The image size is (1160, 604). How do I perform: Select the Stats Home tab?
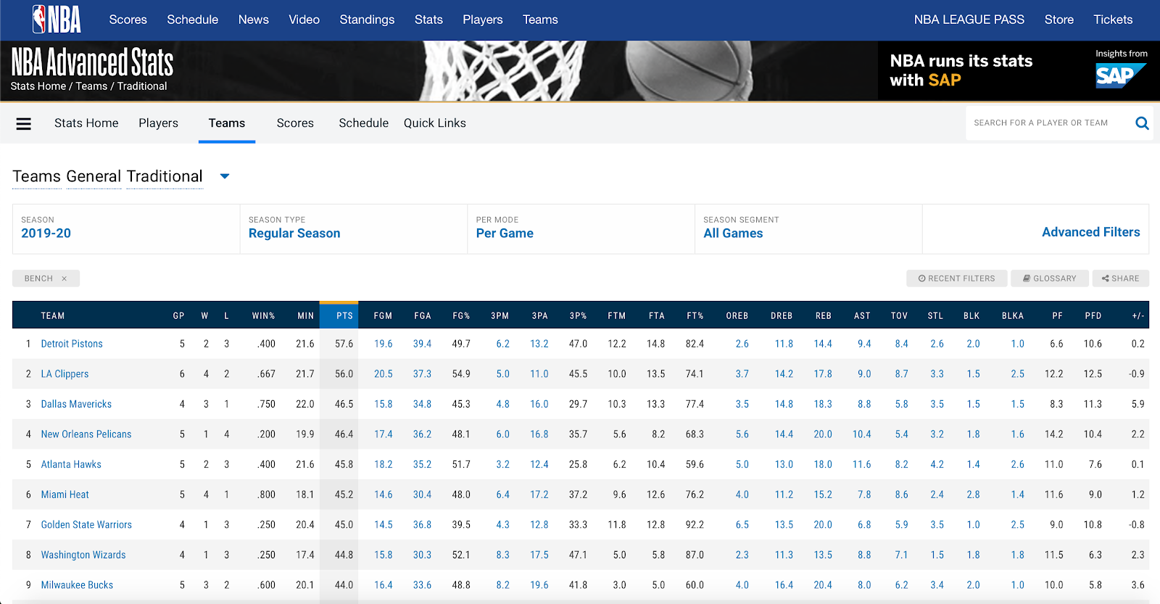coord(86,123)
